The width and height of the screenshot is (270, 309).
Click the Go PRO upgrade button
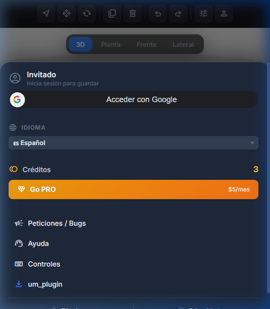(x=133, y=189)
